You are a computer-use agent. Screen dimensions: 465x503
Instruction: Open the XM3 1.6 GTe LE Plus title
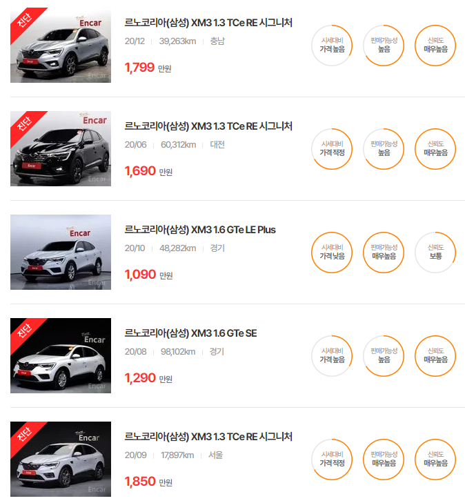200,230
